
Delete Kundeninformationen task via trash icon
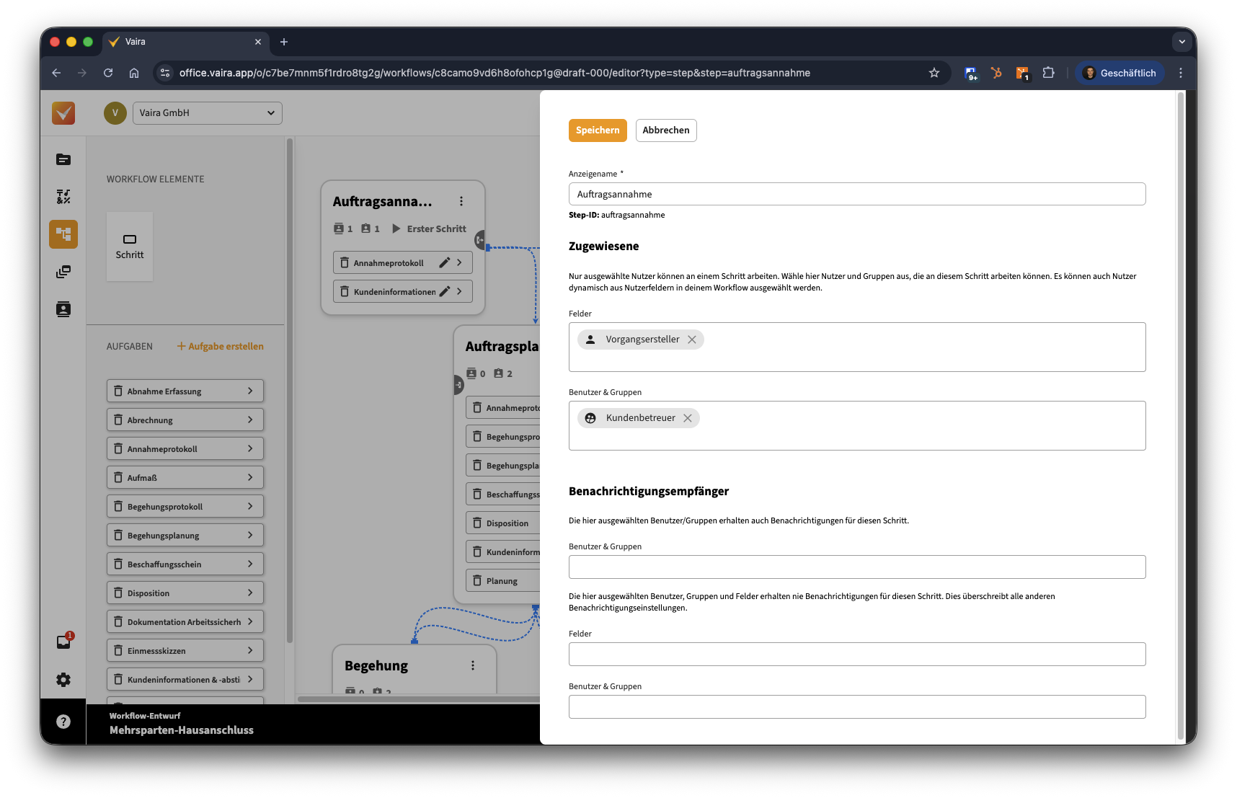point(345,291)
